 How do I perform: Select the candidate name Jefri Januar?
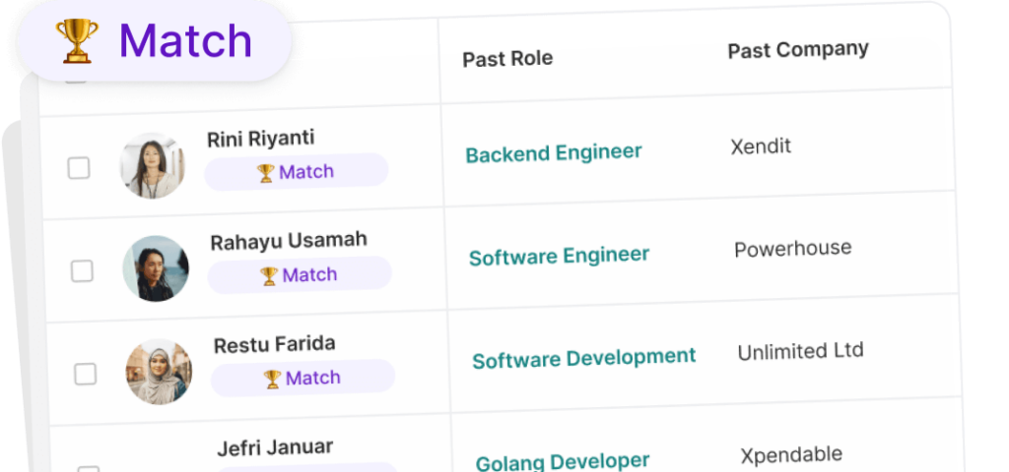click(275, 447)
